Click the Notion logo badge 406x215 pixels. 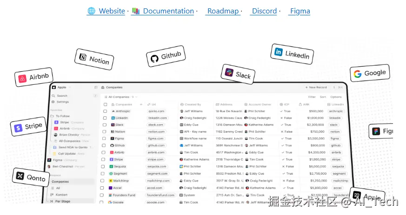[94, 59]
